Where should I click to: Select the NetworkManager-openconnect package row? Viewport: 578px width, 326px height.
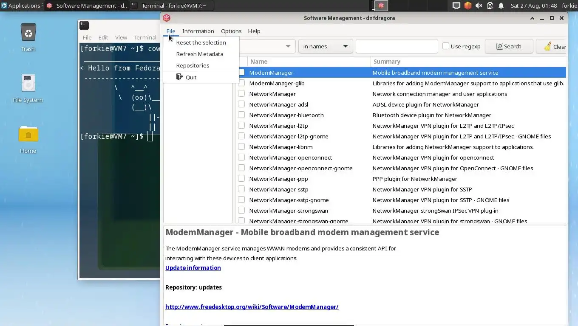pyautogui.click(x=401, y=157)
